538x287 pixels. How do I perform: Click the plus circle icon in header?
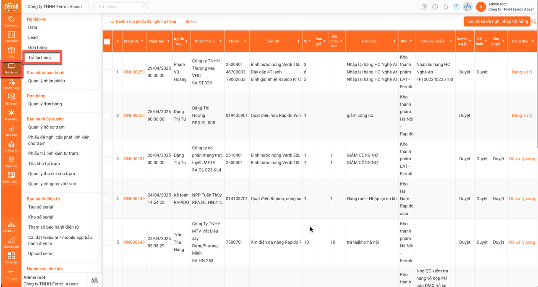coord(424,7)
